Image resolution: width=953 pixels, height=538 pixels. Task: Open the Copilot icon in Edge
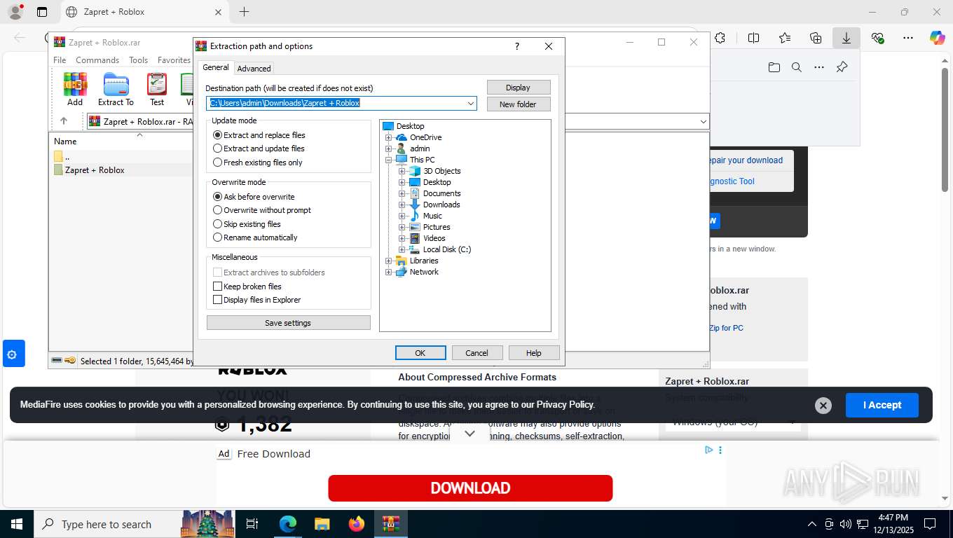click(937, 39)
